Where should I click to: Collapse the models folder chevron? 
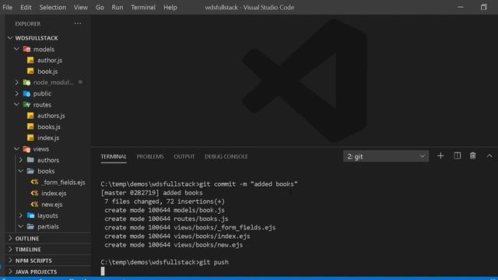16,49
